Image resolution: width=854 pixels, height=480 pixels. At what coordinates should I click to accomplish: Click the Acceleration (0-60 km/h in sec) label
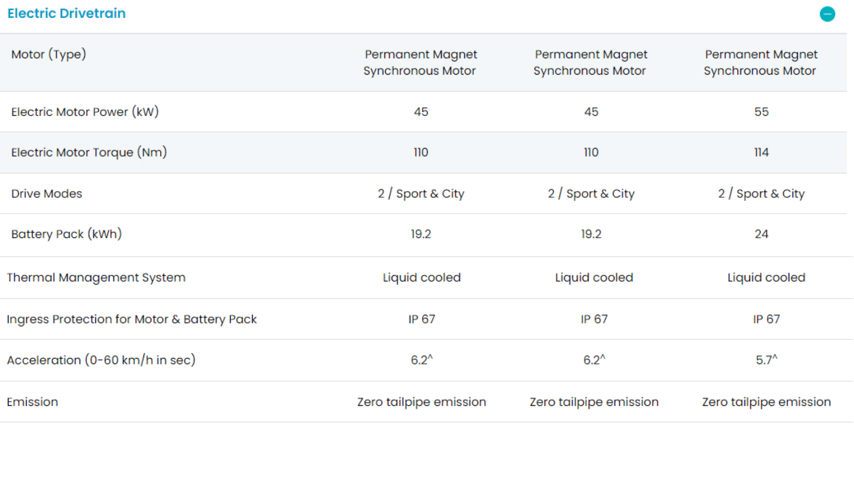(x=101, y=361)
